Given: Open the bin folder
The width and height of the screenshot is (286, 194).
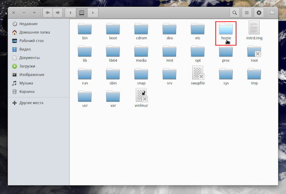Looking at the screenshot, I should click(84, 31).
